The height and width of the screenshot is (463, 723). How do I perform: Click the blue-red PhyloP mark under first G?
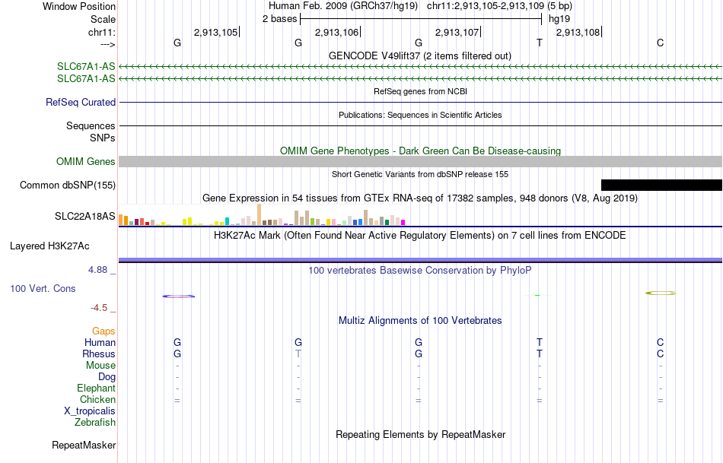pos(178,297)
